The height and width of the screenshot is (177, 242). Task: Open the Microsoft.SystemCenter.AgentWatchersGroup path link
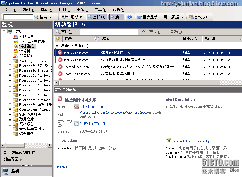click(114, 113)
